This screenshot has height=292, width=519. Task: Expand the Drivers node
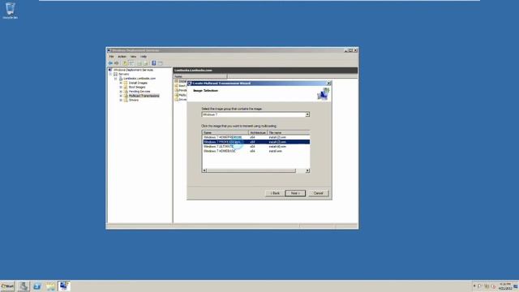tap(121, 100)
